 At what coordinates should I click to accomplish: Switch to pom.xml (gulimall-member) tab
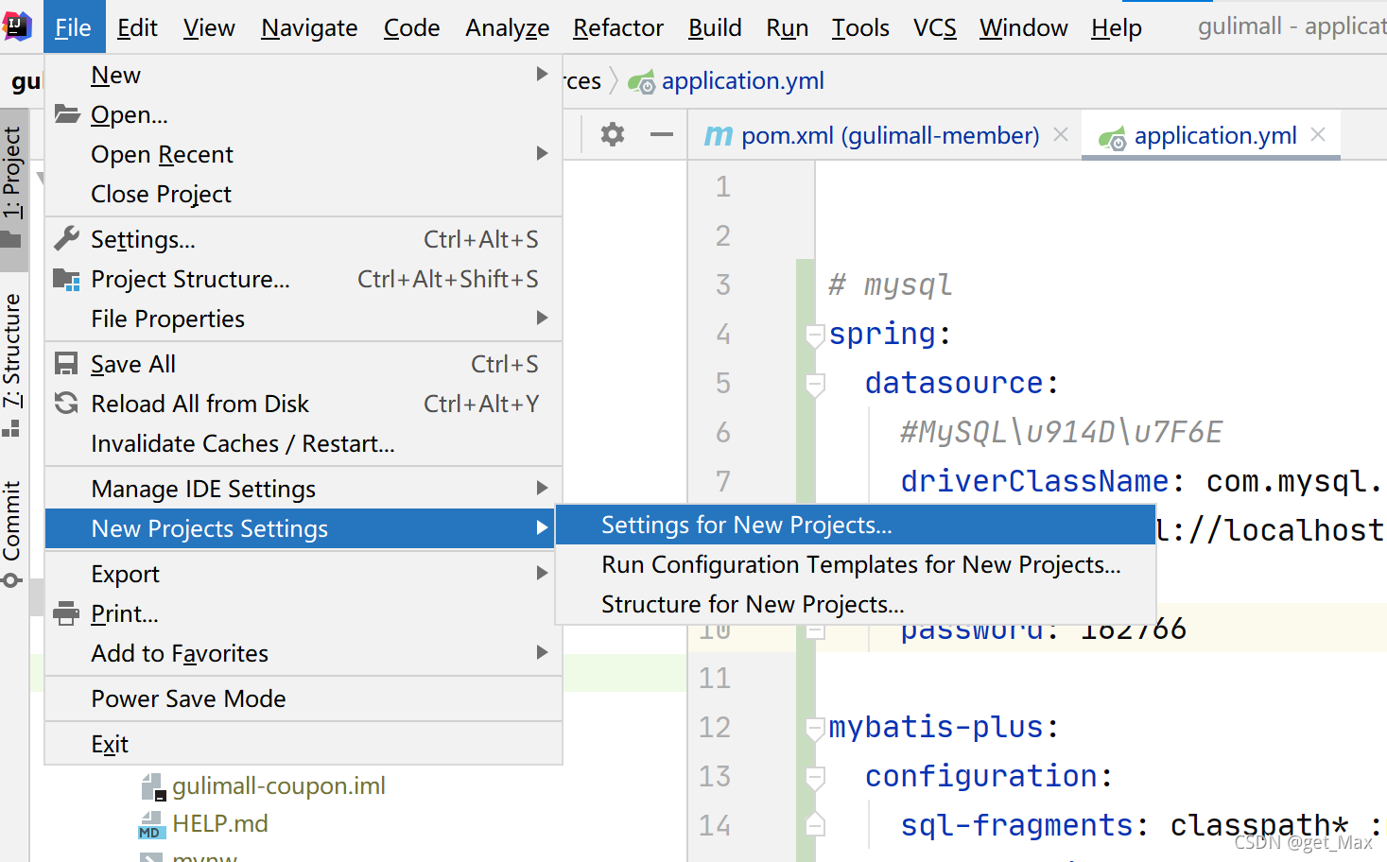889,135
